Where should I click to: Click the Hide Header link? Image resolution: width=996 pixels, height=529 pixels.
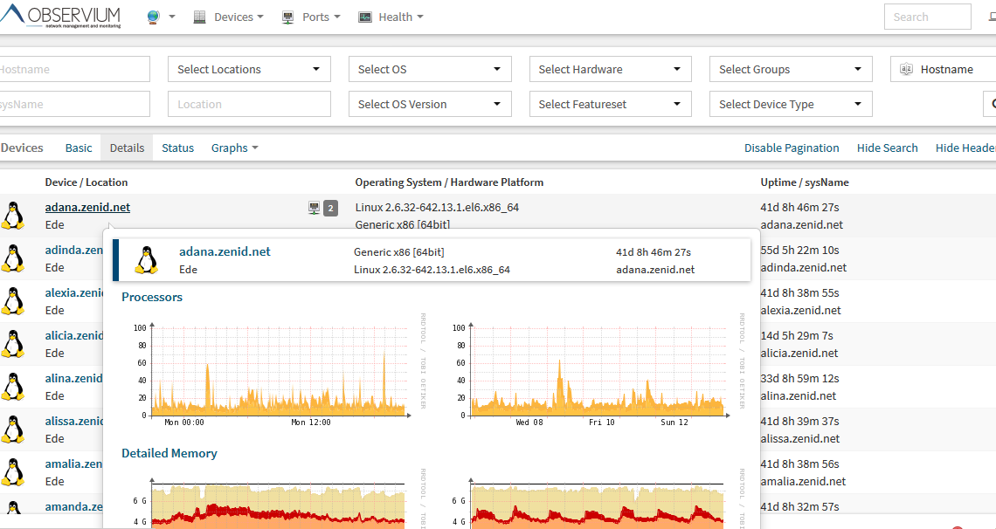click(x=965, y=148)
